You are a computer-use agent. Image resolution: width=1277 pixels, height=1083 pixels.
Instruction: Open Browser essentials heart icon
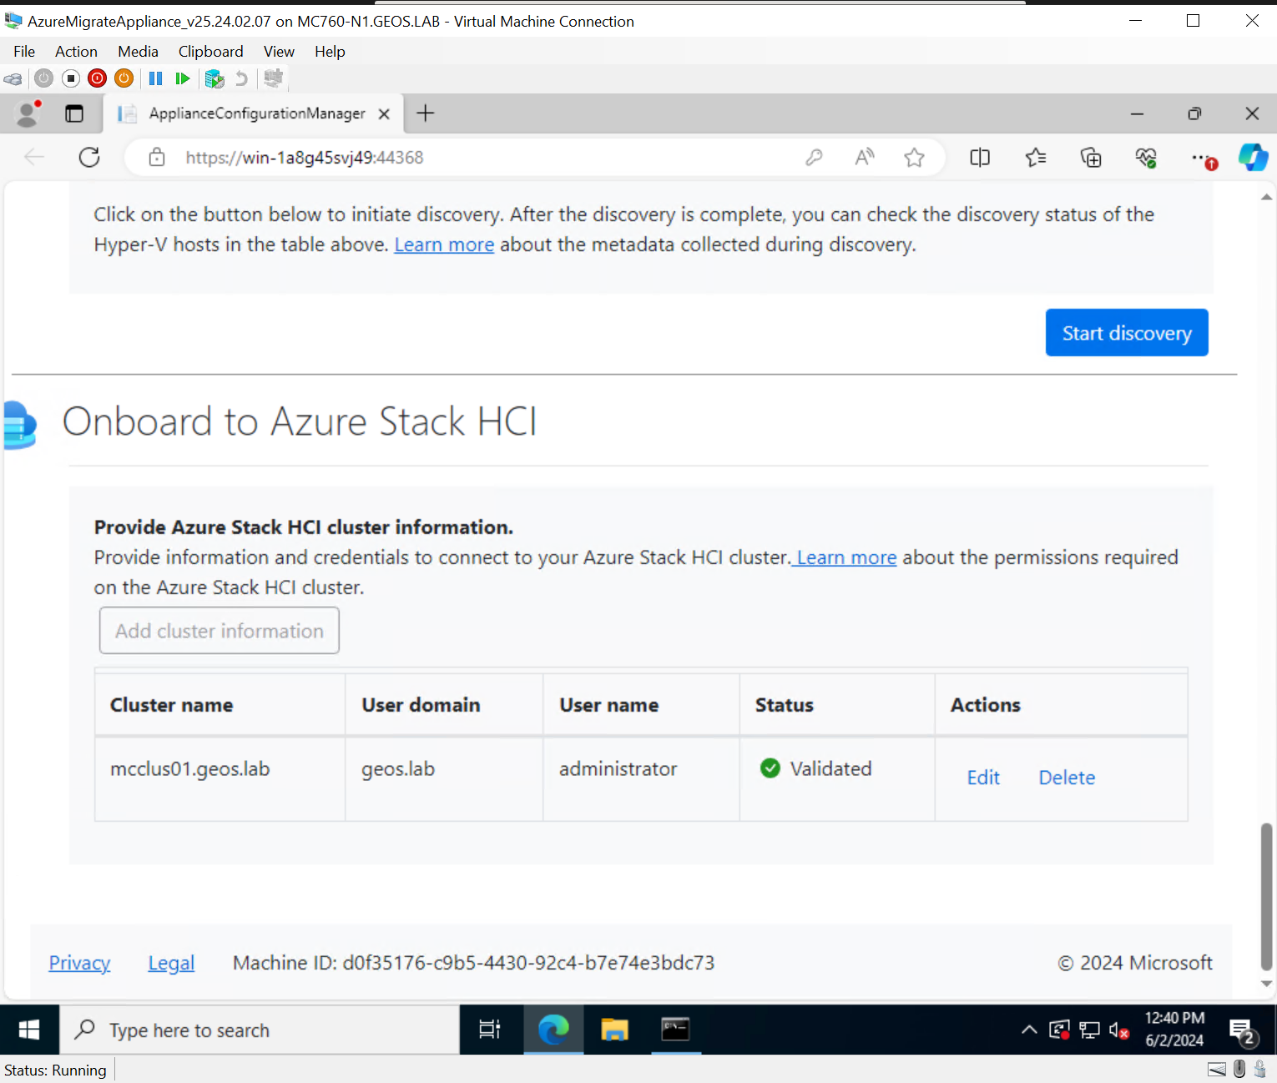(x=1145, y=157)
